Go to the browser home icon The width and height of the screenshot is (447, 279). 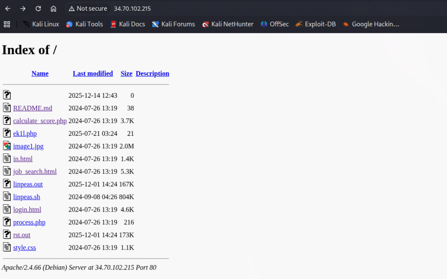click(x=54, y=9)
